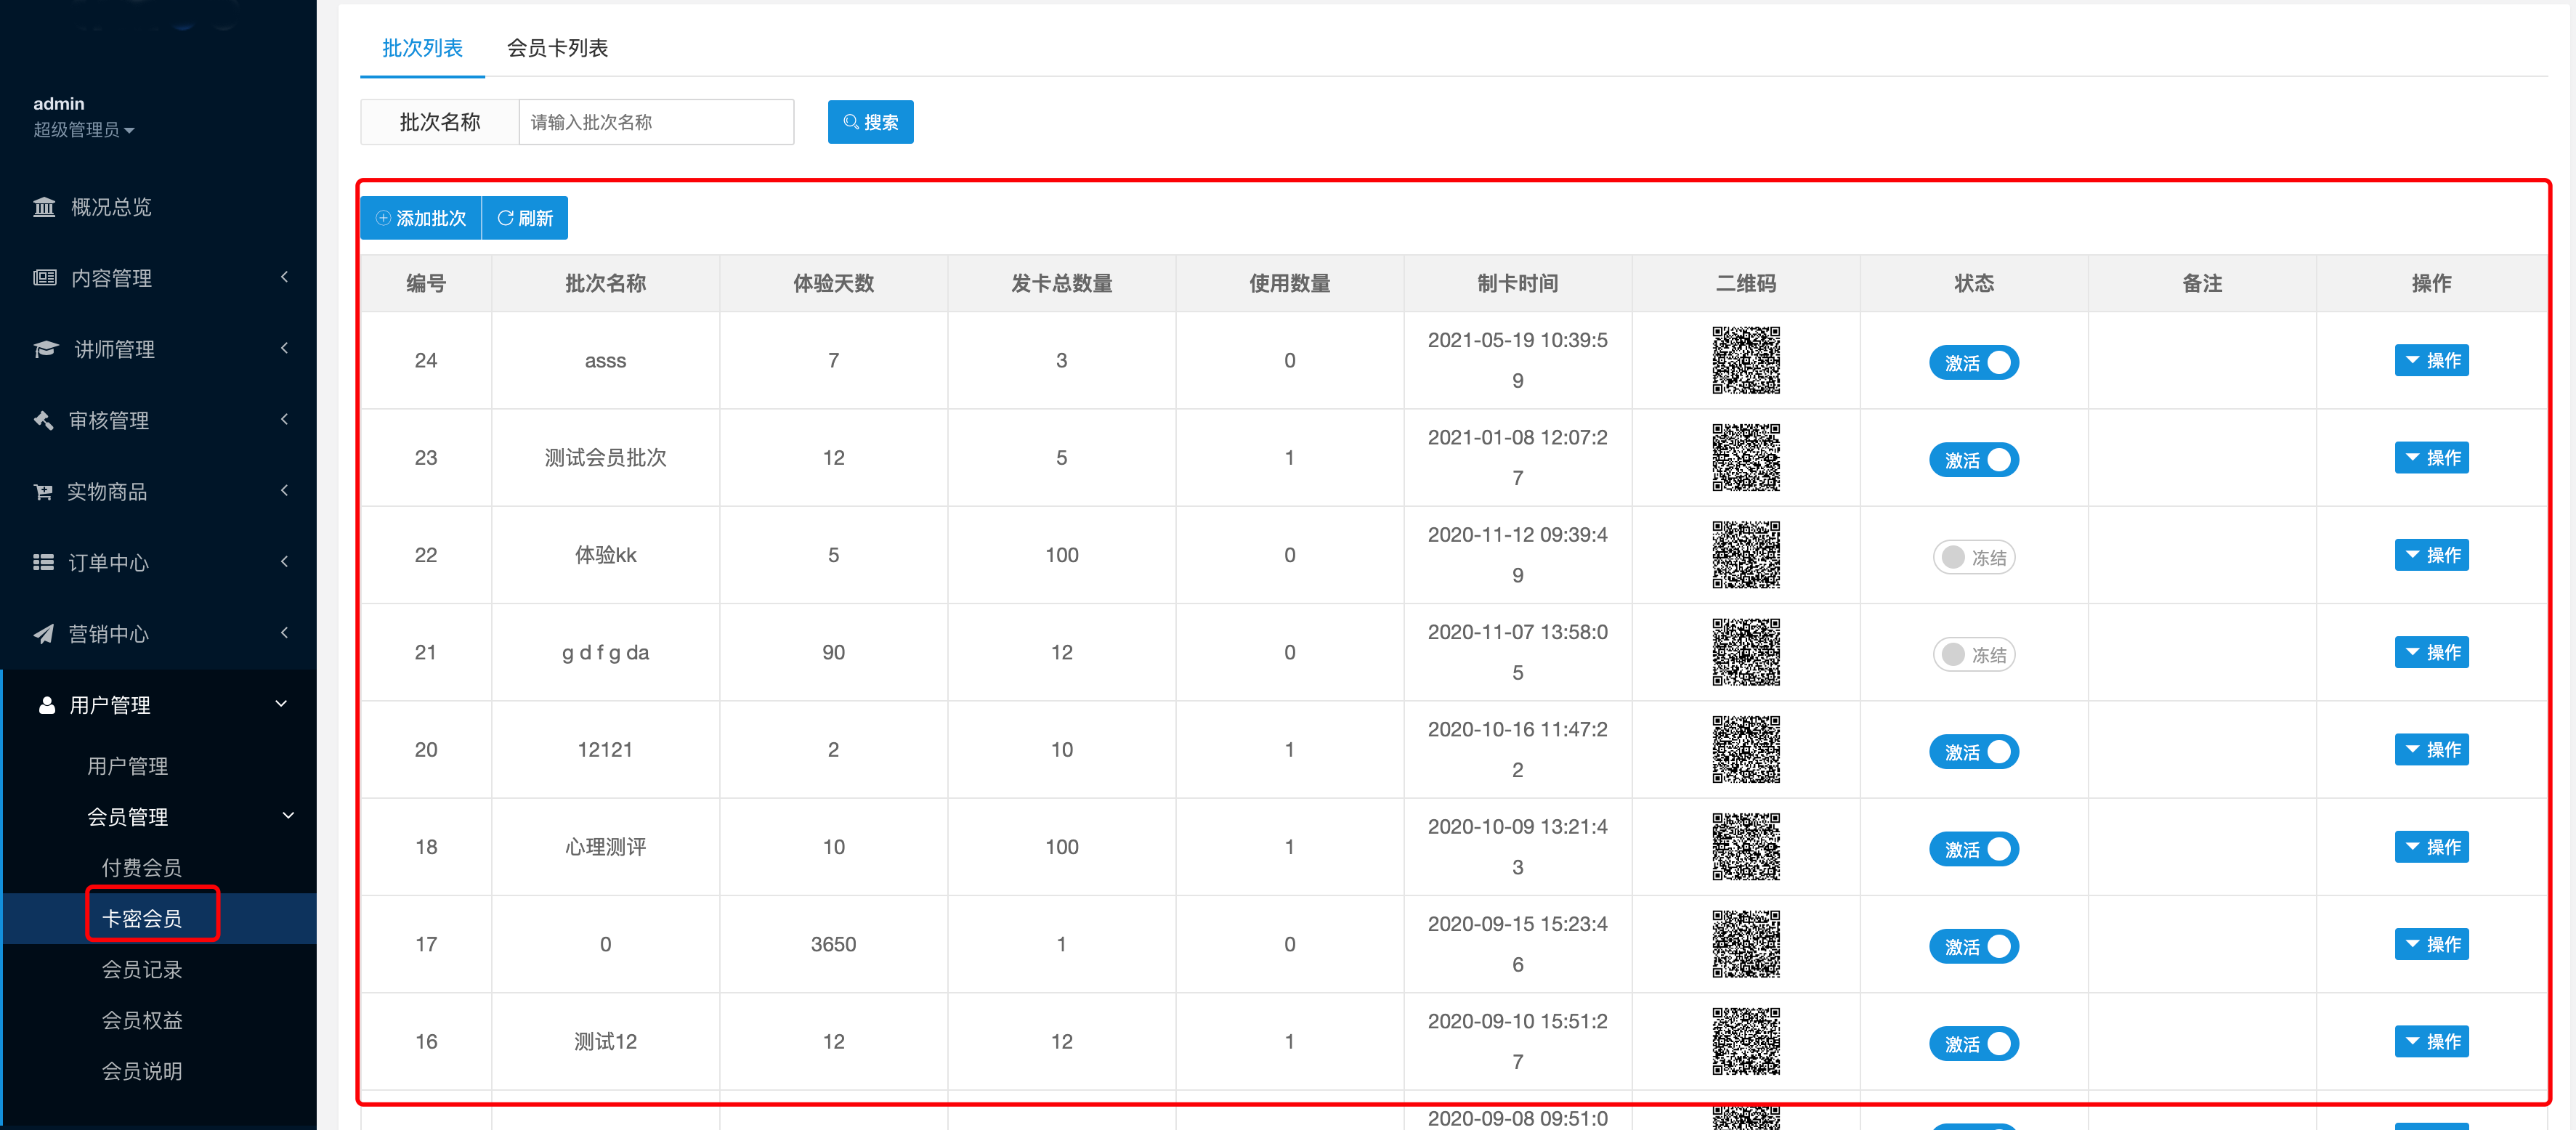Toggle 激活 switch for batch 20 12121
Screen dimensions: 2576x1130
pos(1974,752)
